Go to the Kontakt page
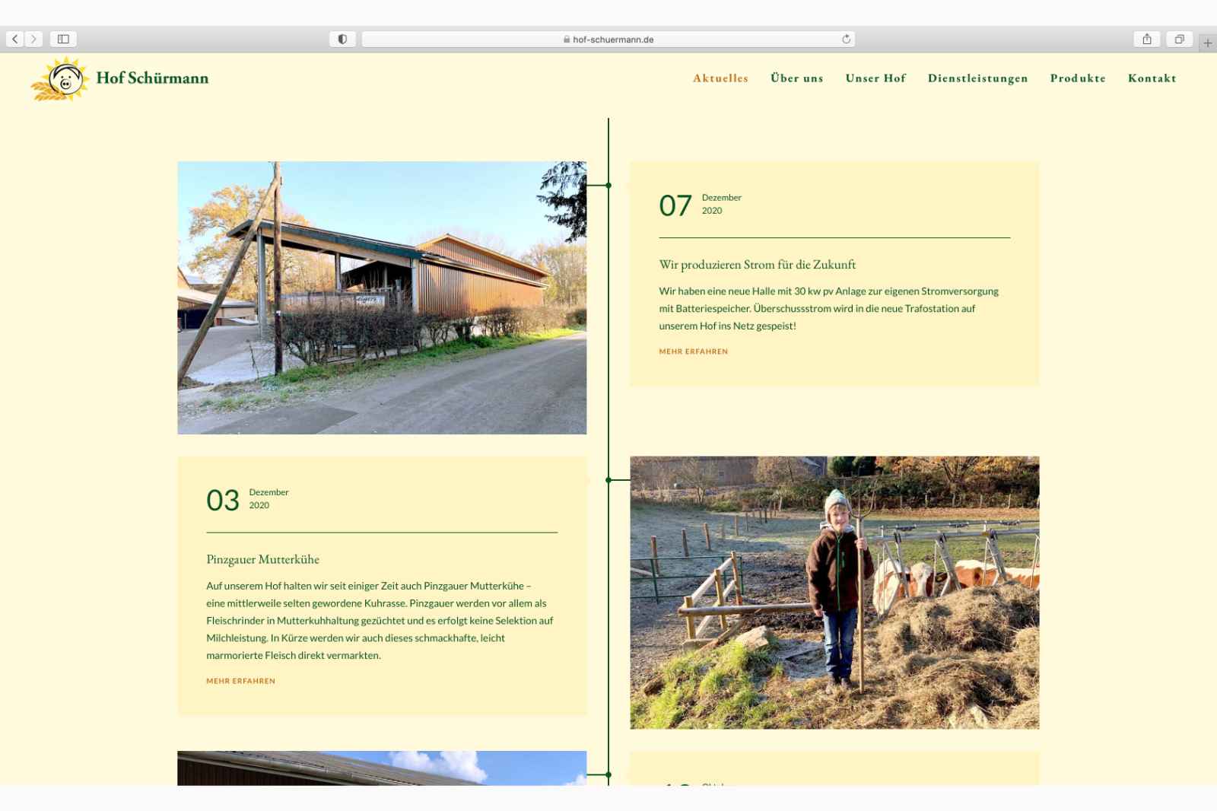 1152,78
